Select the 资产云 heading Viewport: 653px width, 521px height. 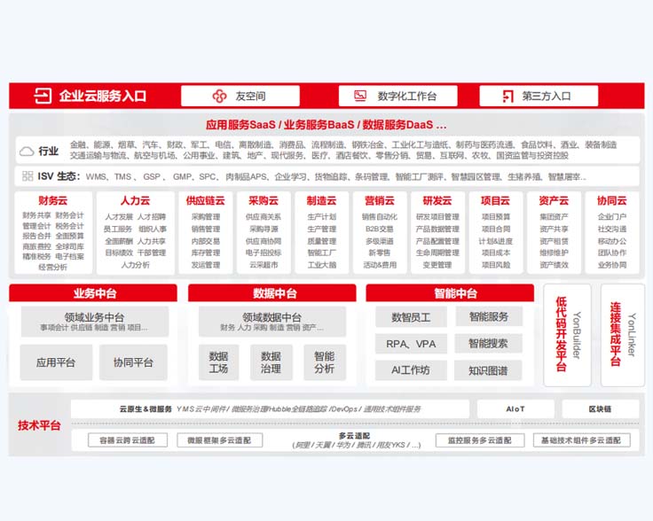[554, 200]
